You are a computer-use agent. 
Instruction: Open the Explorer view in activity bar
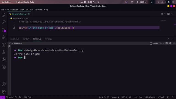click(4, 15)
